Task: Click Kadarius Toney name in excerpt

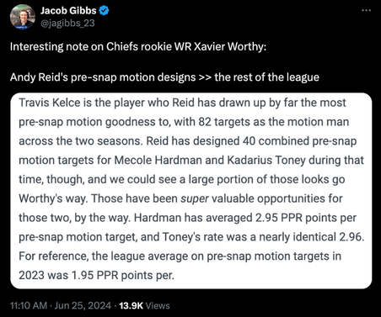Action: [x=266, y=160]
